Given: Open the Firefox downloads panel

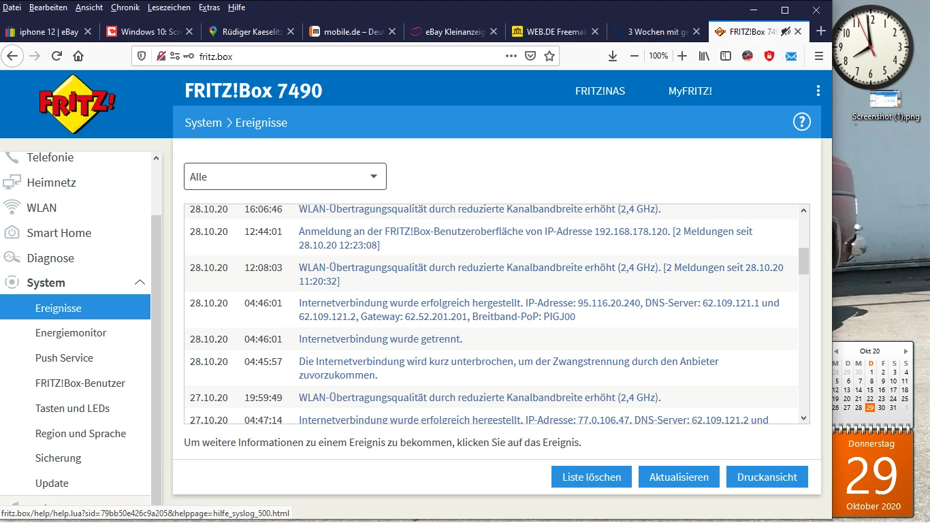Looking at the screenshot, I should coord(613,56).
